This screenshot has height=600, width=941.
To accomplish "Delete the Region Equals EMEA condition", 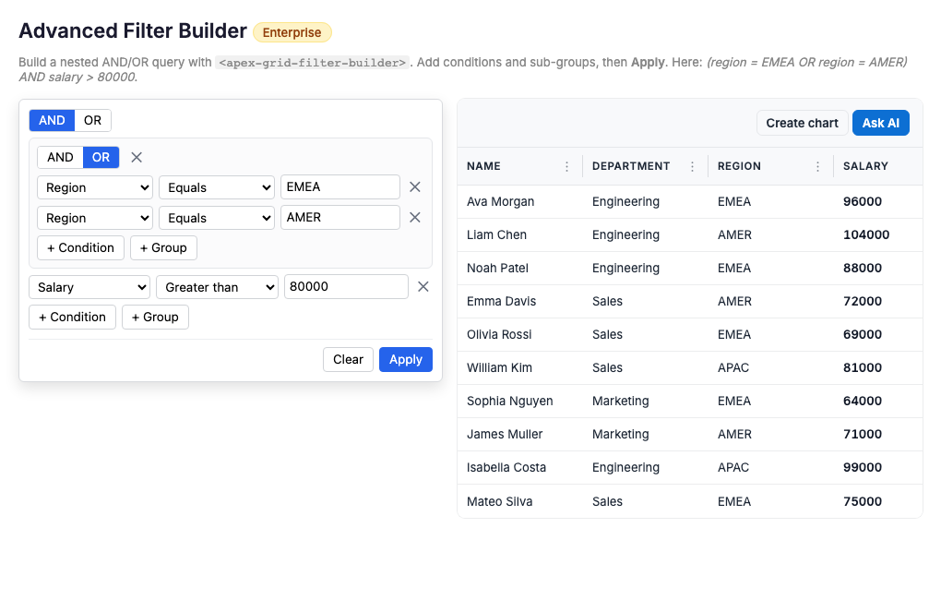I will click(415, 187).
